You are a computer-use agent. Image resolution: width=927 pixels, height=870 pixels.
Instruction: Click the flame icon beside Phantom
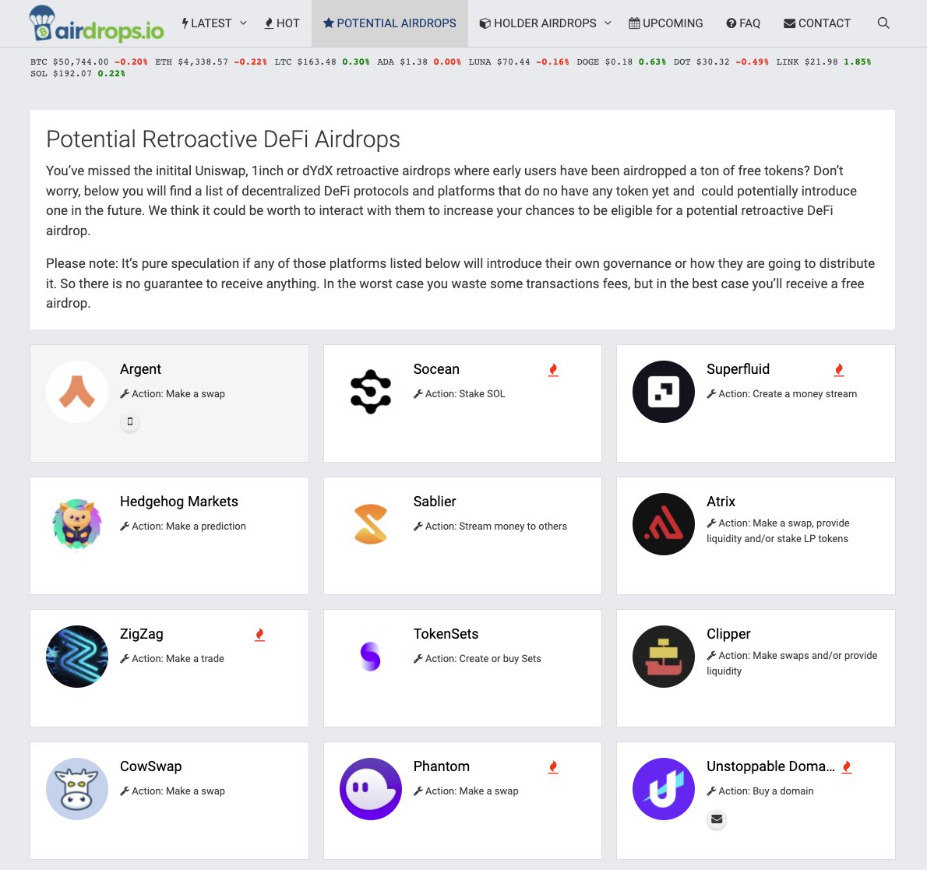(553, 767)
